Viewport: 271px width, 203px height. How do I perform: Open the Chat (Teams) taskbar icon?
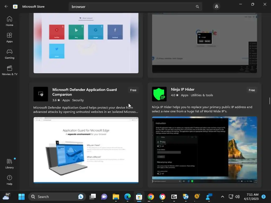click(x=104, y=197)
